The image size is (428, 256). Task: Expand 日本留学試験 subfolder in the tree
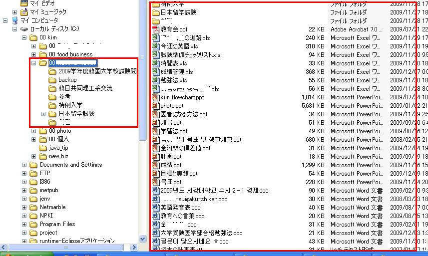(x=43, y=114)
